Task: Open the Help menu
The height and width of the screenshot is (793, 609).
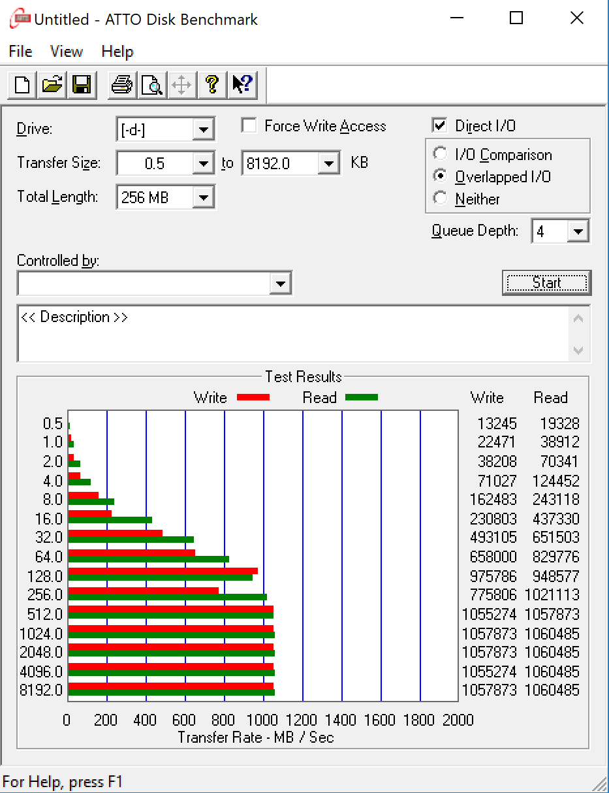Action: (x=117, y=52)
